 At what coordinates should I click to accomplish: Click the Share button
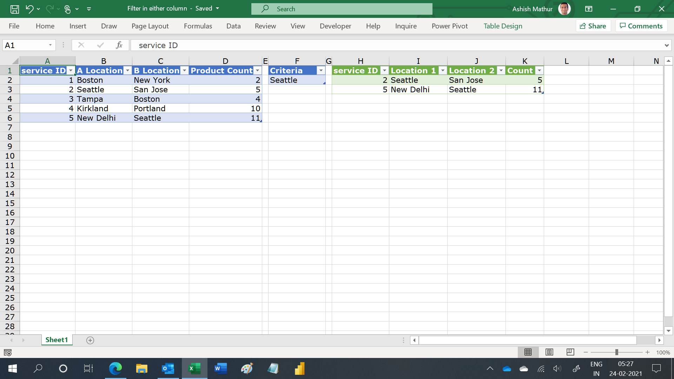pos(593,26)
